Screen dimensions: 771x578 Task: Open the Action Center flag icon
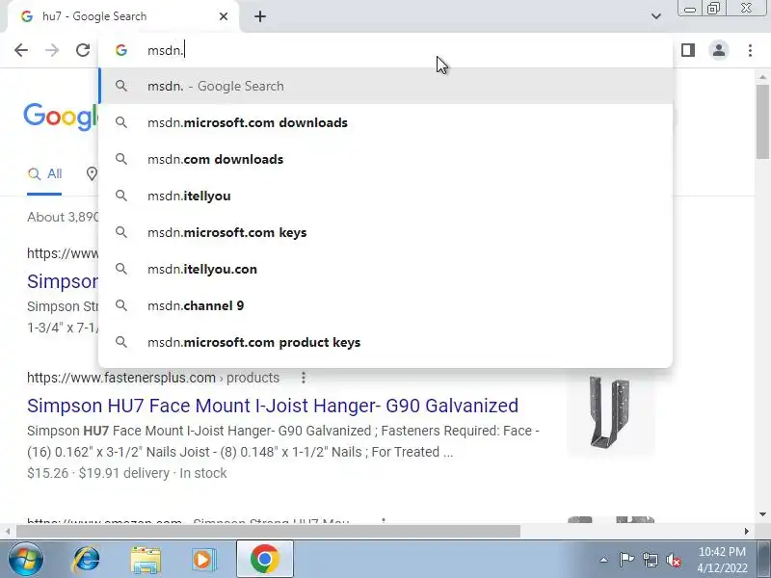626,560
